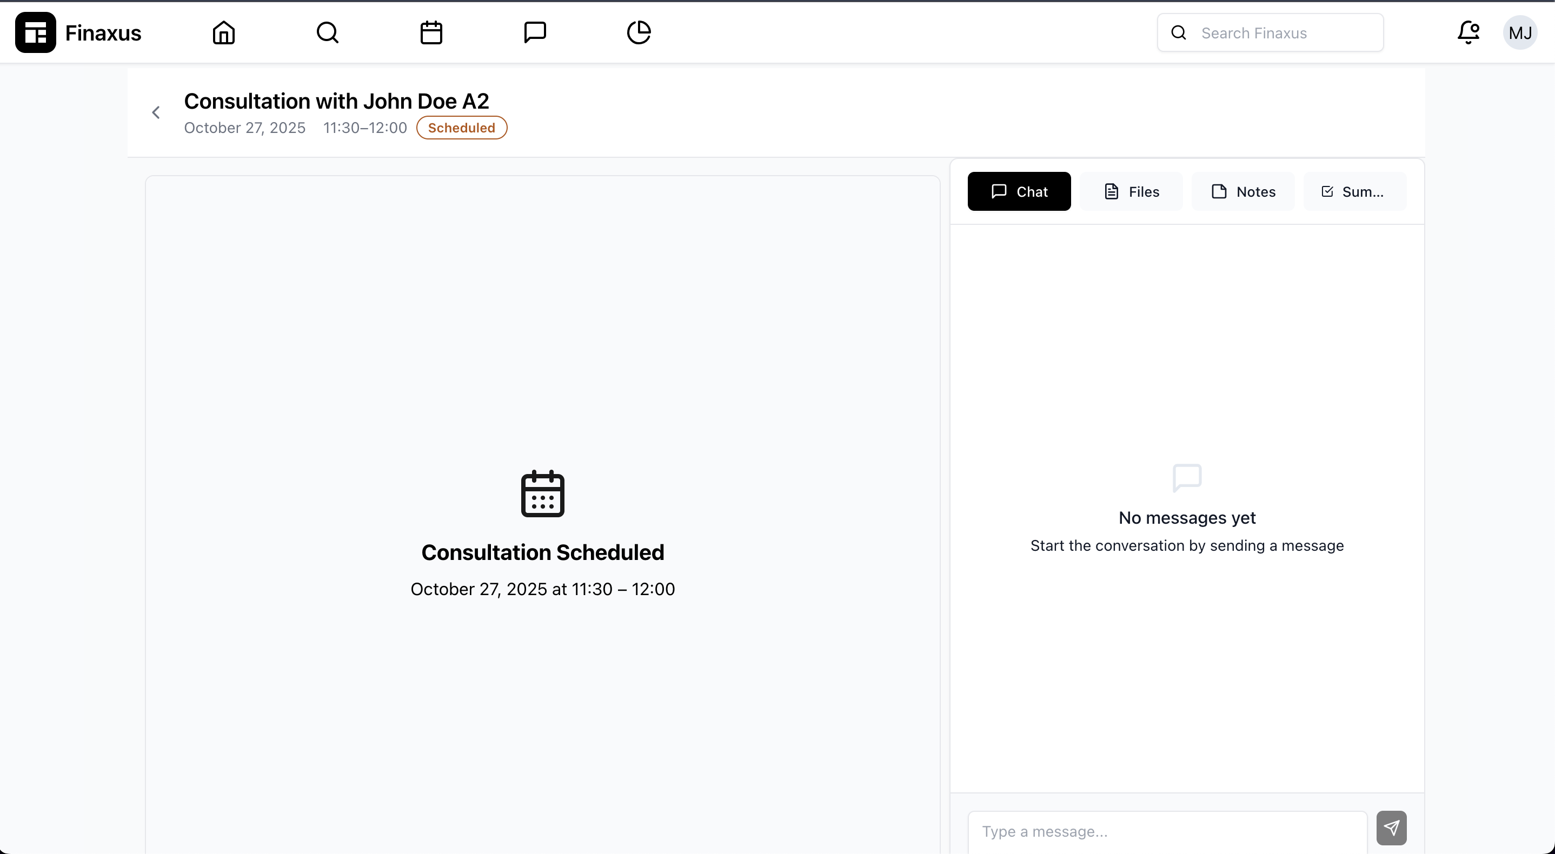
Task: Open the Calendar icon in top navigation
Action: pos(430,32)
